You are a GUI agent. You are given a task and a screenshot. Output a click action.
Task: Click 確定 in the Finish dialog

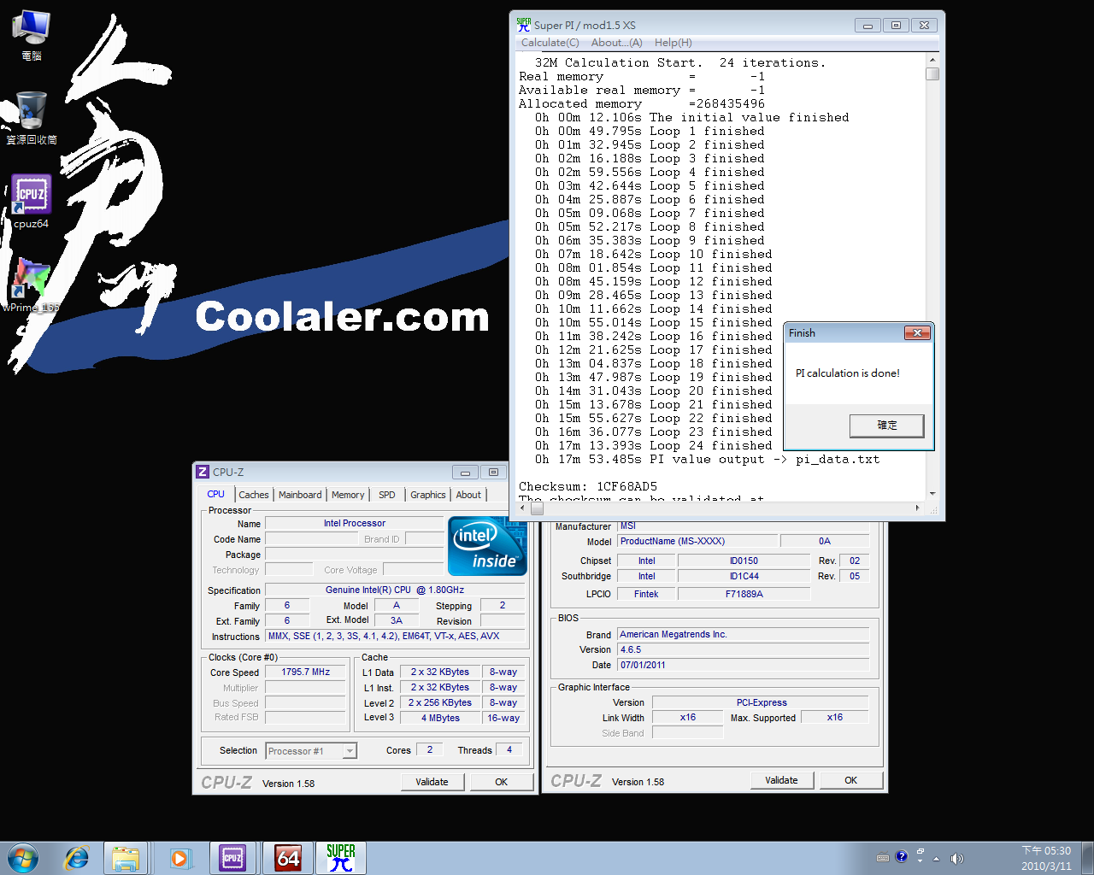pyautogui.click(x=887, y=426)
